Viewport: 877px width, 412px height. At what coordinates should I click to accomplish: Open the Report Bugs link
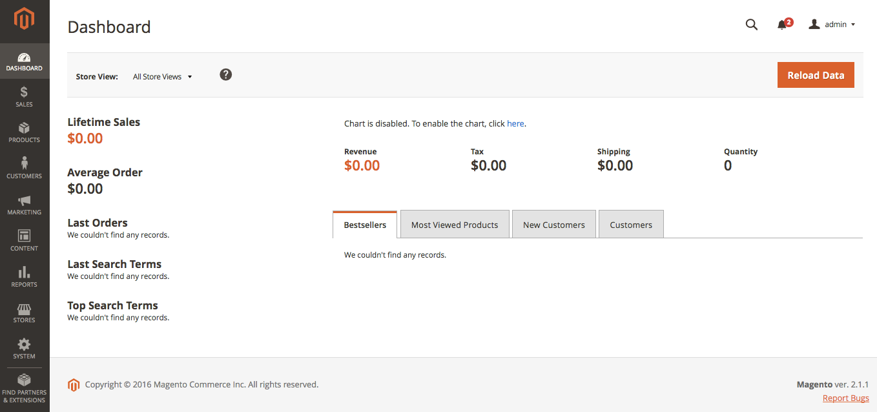click(845, 398)
